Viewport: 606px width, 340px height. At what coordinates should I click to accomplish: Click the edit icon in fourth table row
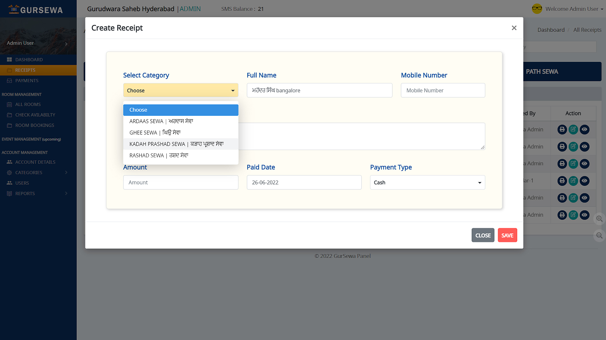tap(573, 181)
